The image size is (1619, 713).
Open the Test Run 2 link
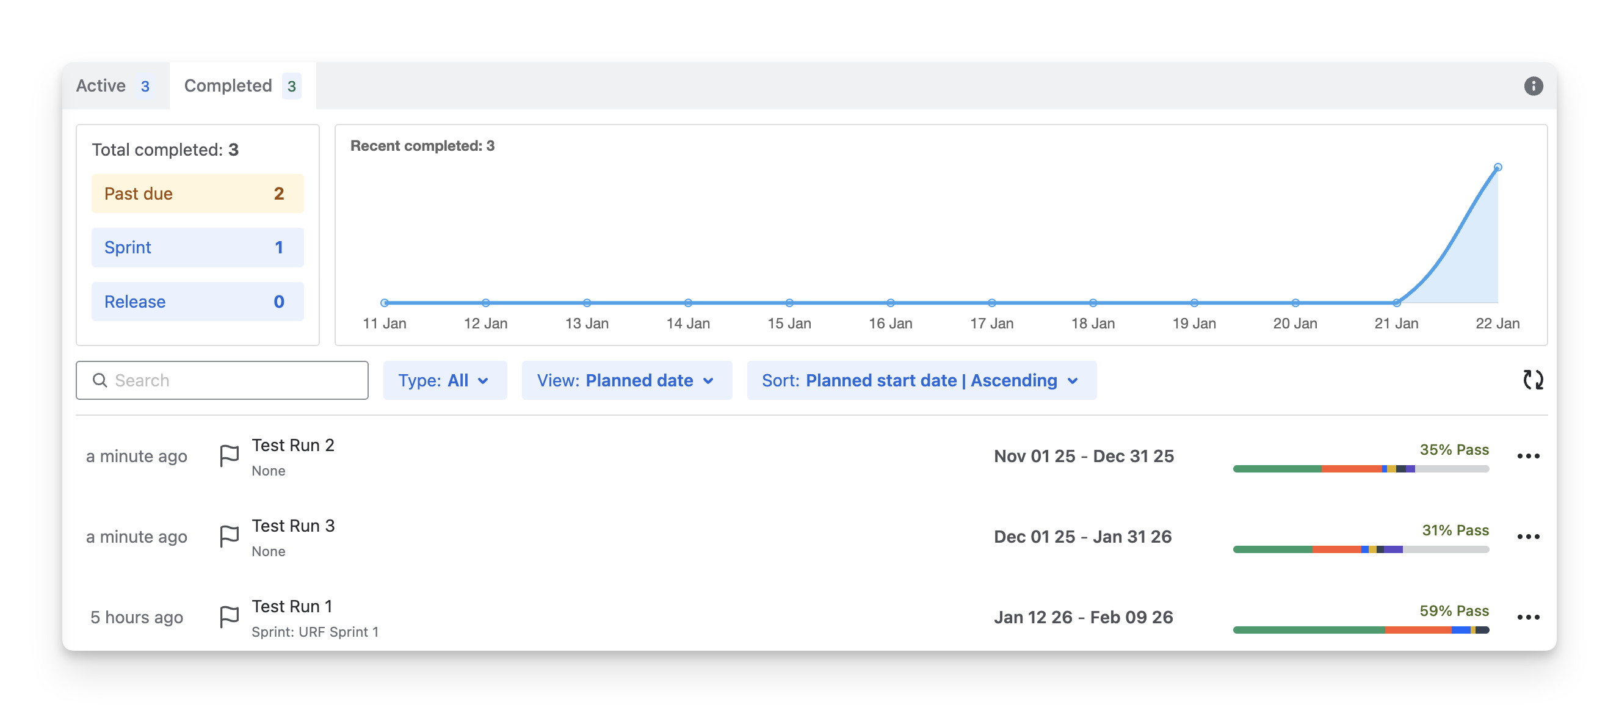coord(293,446)
